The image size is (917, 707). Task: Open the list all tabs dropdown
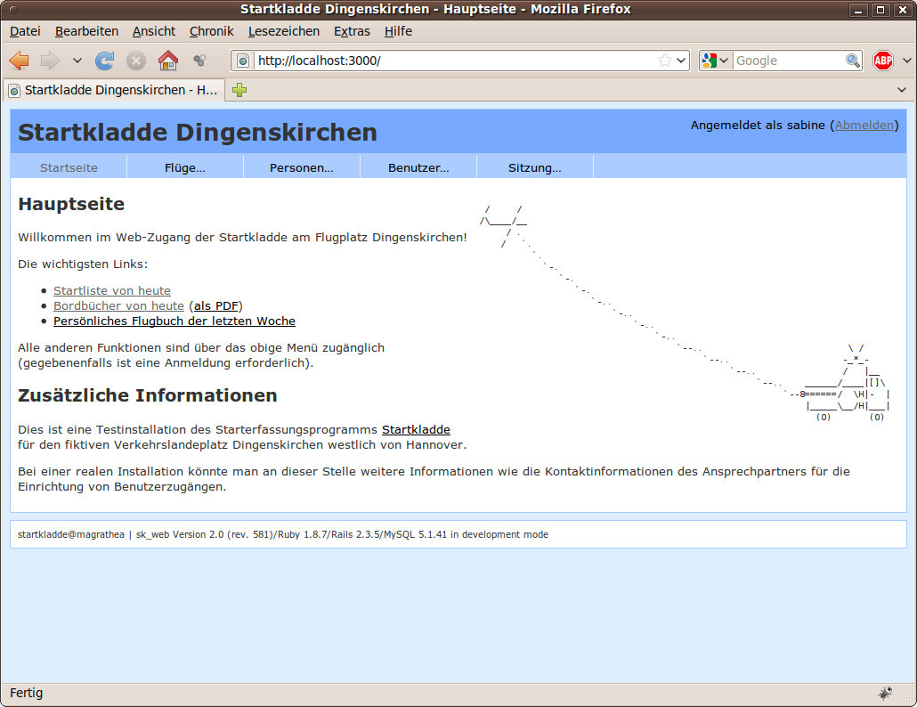click(902, 90)
